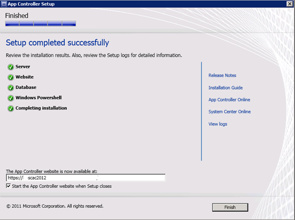The width and height of the screenshot is (295, 220).
Task: Click the green check icon beside Server
Action: tap(11, 67)
